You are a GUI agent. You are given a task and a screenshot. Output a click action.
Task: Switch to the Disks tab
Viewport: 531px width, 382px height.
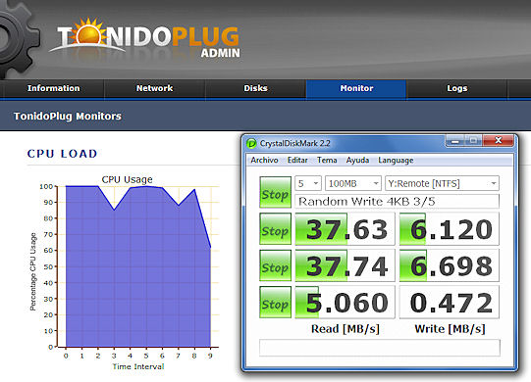[x=255, y=88]
